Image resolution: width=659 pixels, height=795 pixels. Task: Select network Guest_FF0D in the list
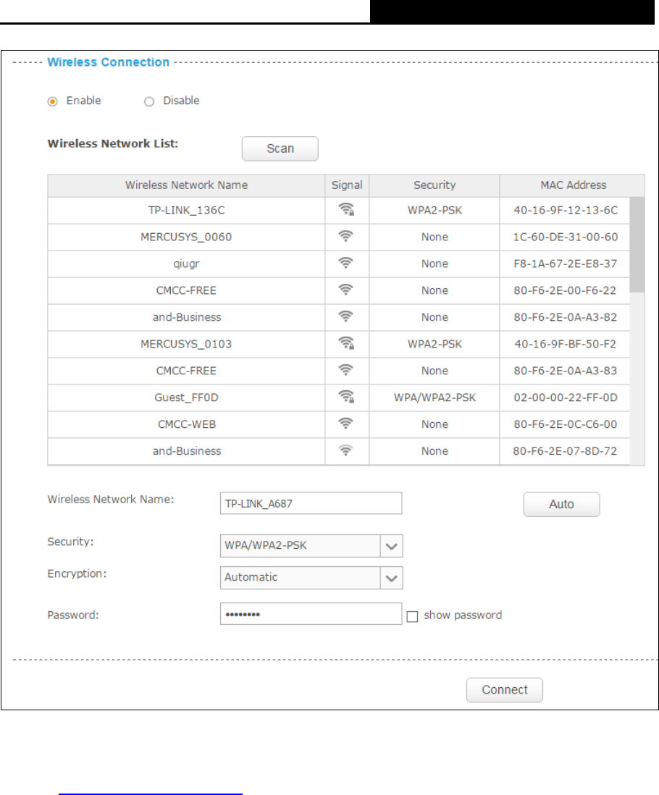[x=186, y=398]
